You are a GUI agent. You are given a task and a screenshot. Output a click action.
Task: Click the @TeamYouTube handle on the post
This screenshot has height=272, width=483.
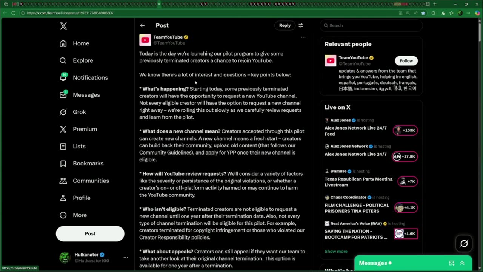(x=169, y=43)
